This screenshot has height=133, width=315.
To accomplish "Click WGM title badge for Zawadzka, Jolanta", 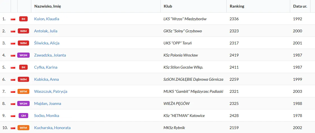I will [23, 55].
